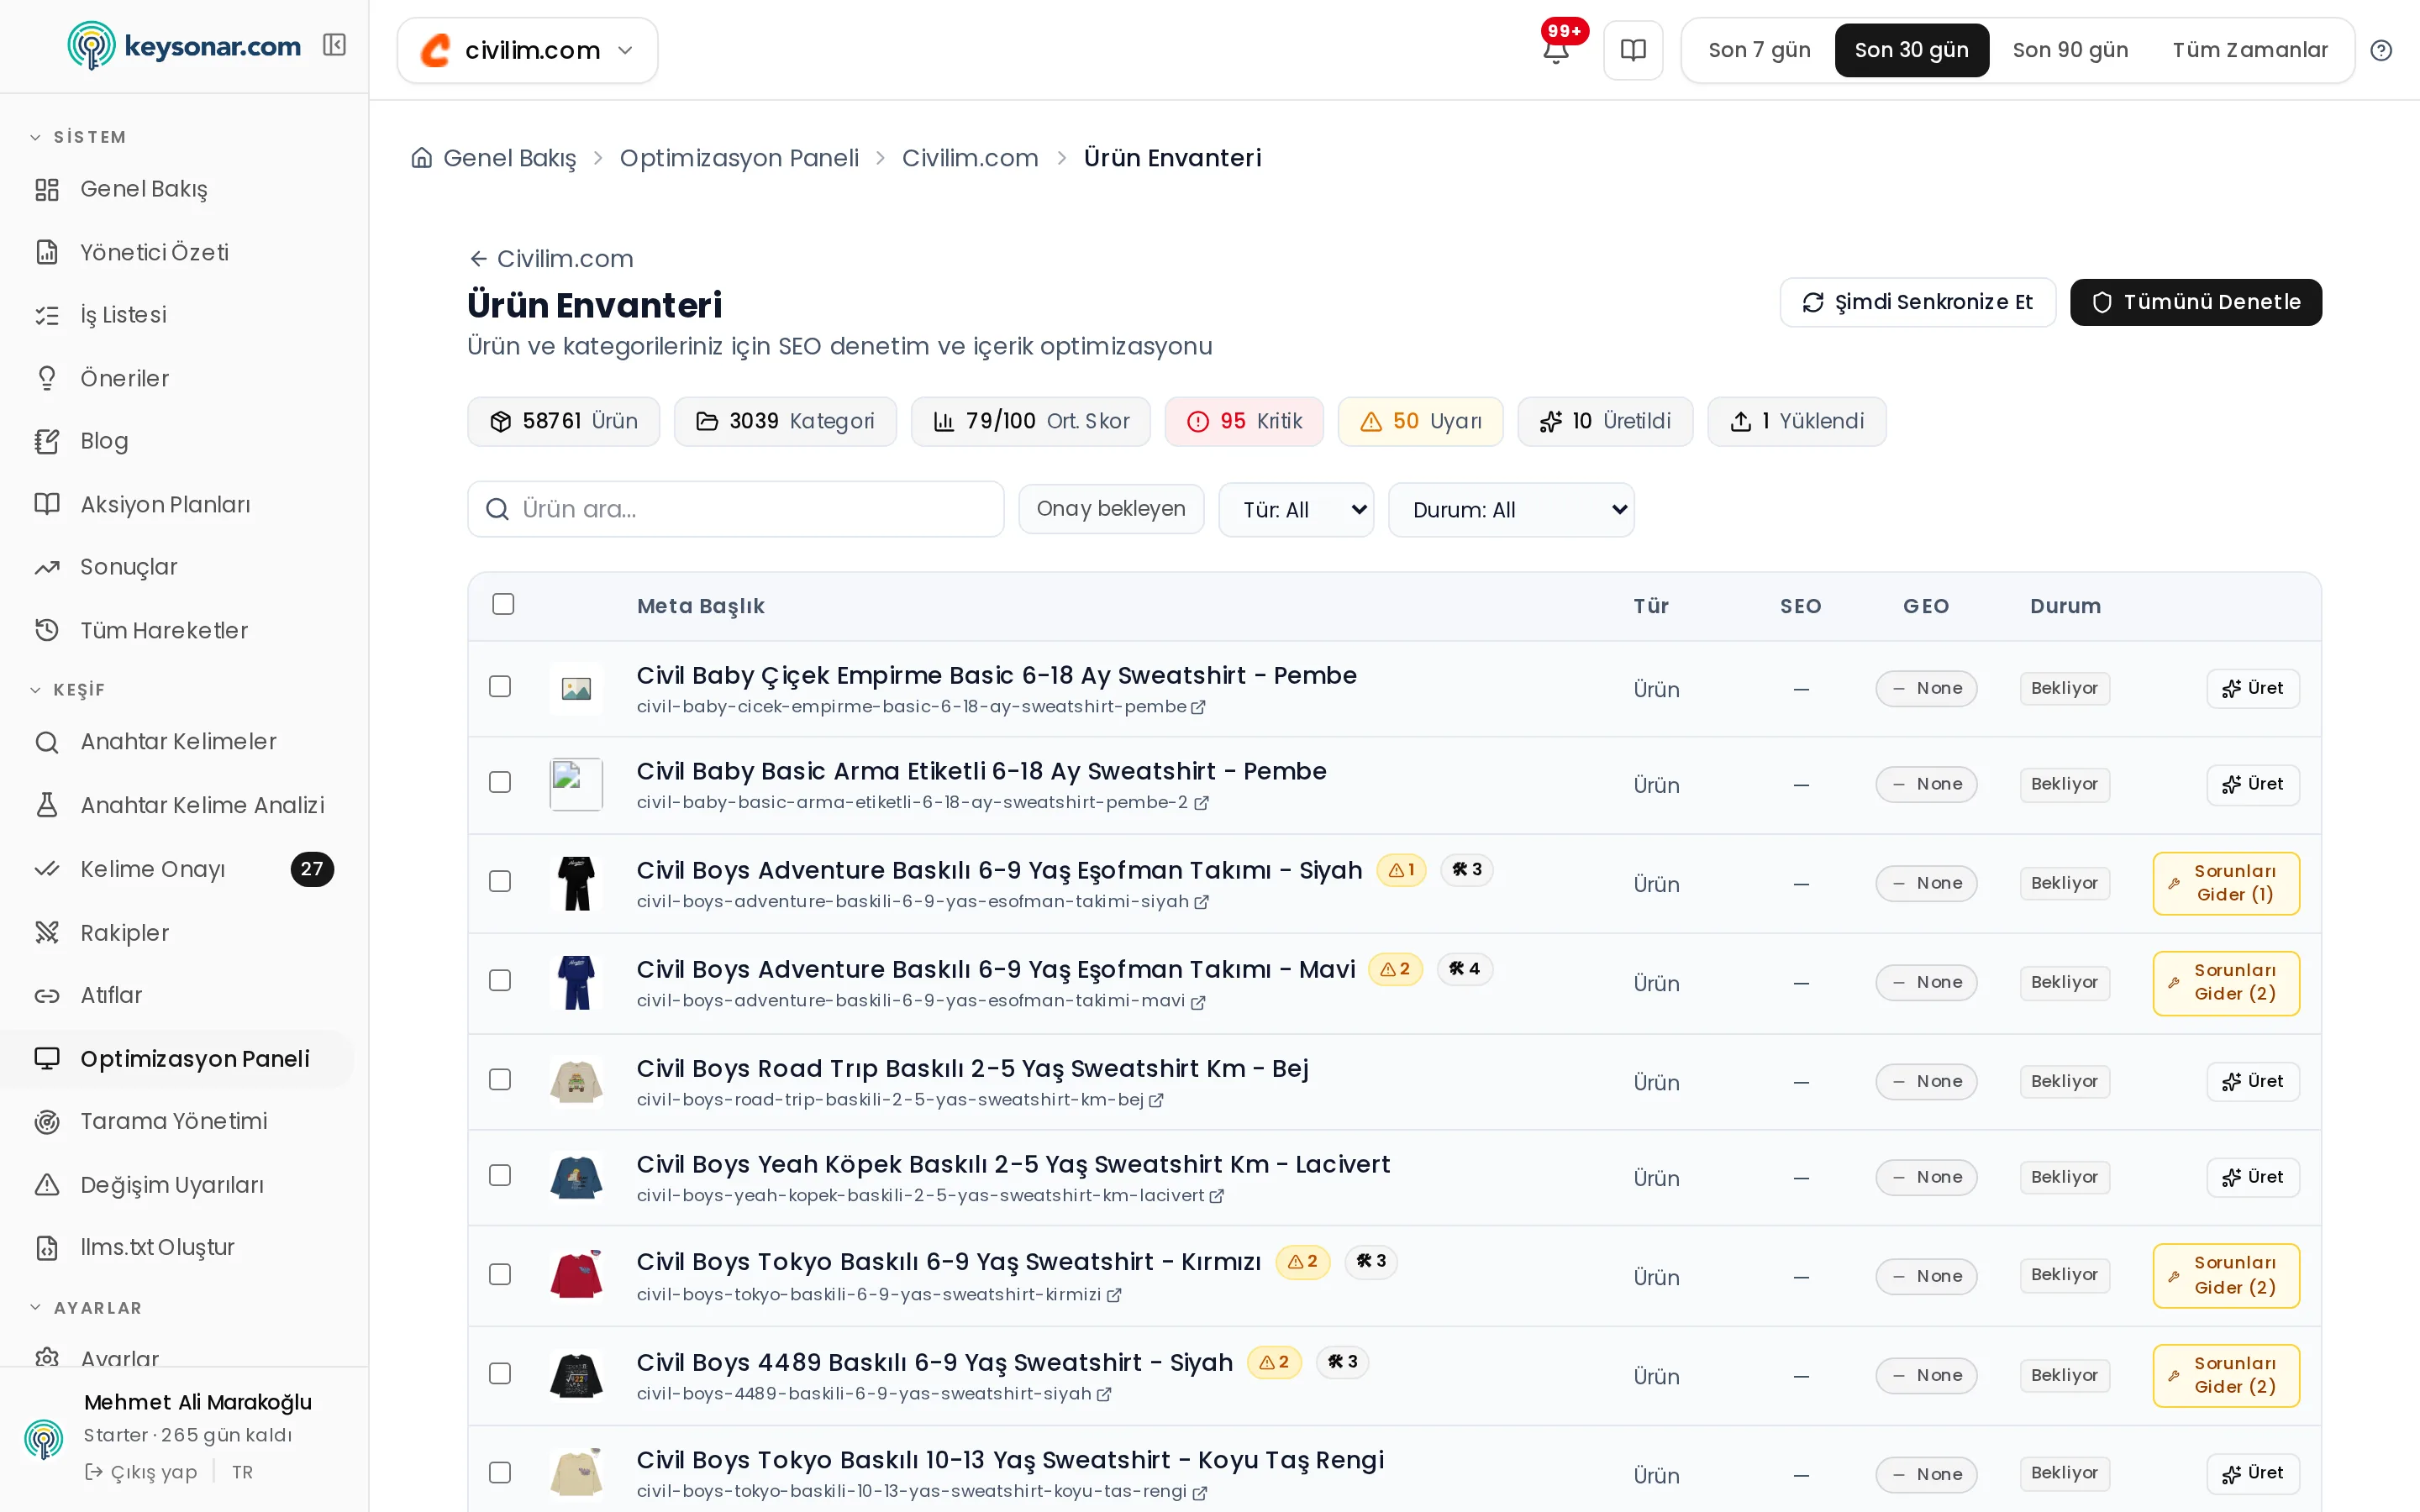Click Tümünü Denetle button
The height and width of the screenshot is (1512, 2420).
[2196, 302]
